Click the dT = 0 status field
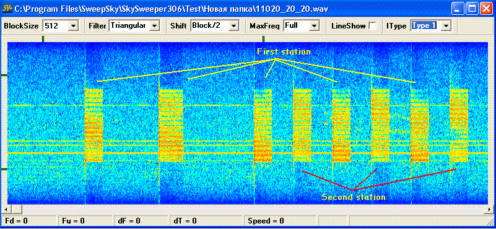Viewport: 496px width, 229px height. pos(206,220)
